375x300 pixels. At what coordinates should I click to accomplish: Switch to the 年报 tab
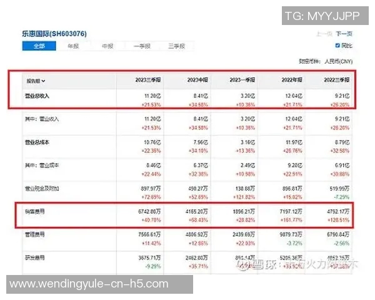click(73, 46)
